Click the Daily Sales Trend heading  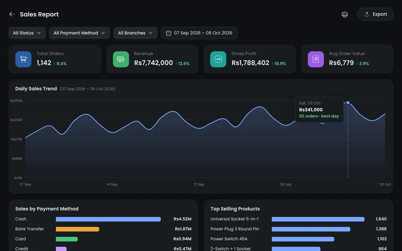(x=36, y=89)
